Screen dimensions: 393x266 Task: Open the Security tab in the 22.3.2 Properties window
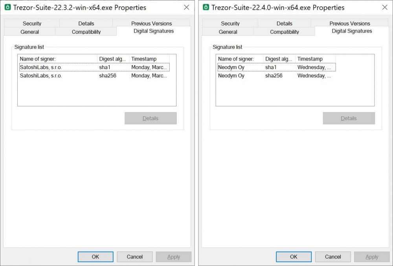32,23
